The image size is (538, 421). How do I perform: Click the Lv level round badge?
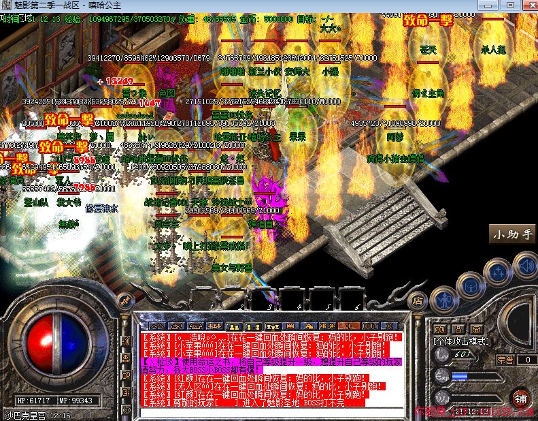442,355
